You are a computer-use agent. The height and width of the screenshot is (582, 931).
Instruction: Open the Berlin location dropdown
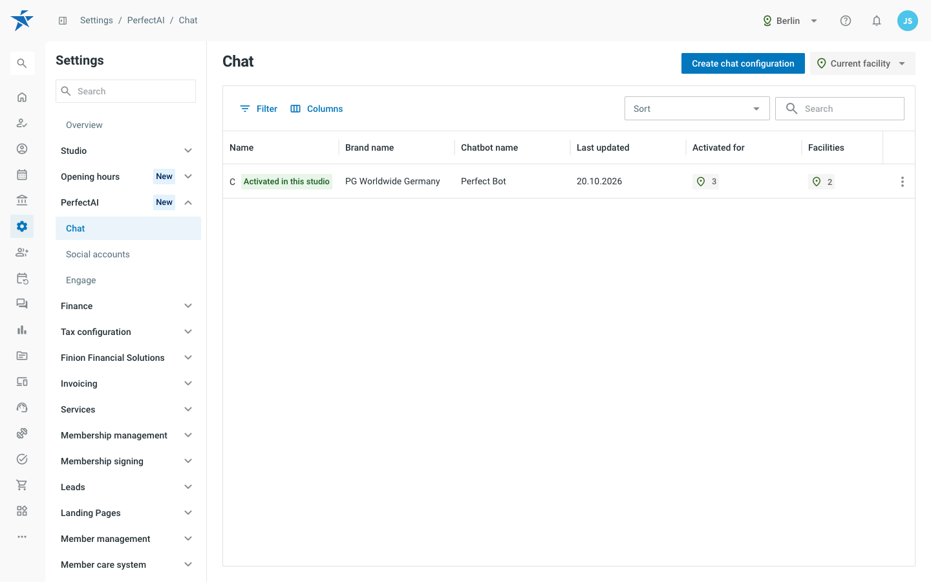[x=790, y=21]
